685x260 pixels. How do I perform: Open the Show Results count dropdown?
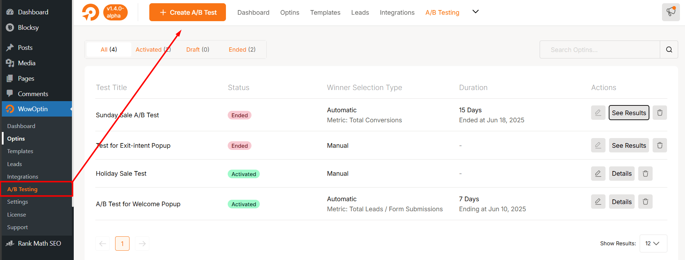coord(653,244)
